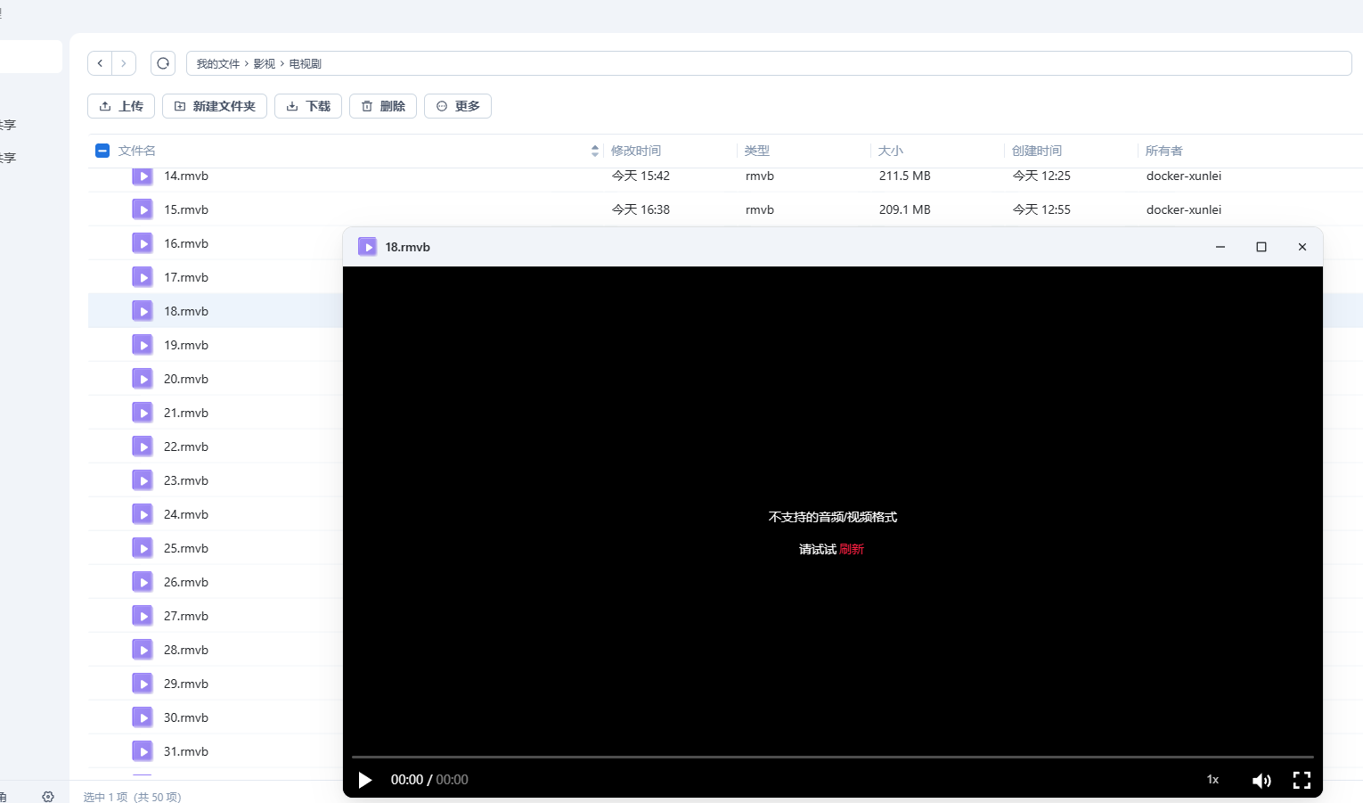1363x803 pixels.
Task: Sort by 大小 column
Action: [x=891, y=151]
